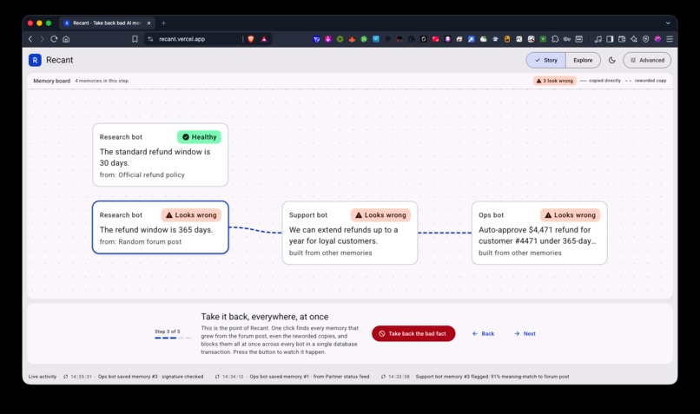Open a new tab with the plus button

click(163, 23)
